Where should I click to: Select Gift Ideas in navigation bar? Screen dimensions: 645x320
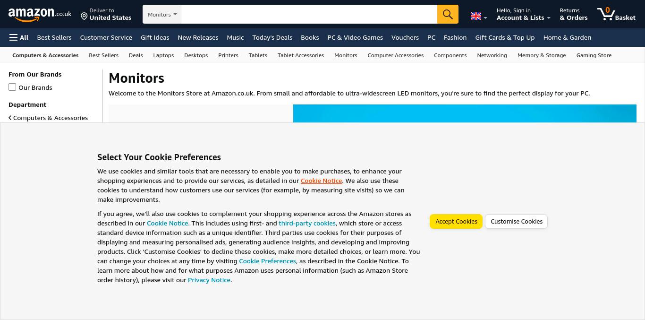pos(155,37)
